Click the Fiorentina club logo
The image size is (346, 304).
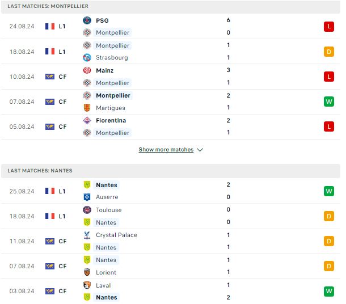[87, 120]
